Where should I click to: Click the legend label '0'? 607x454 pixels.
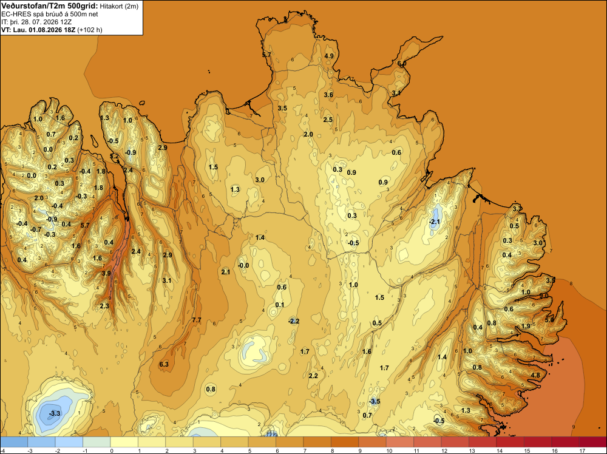[x=112, y=450]
